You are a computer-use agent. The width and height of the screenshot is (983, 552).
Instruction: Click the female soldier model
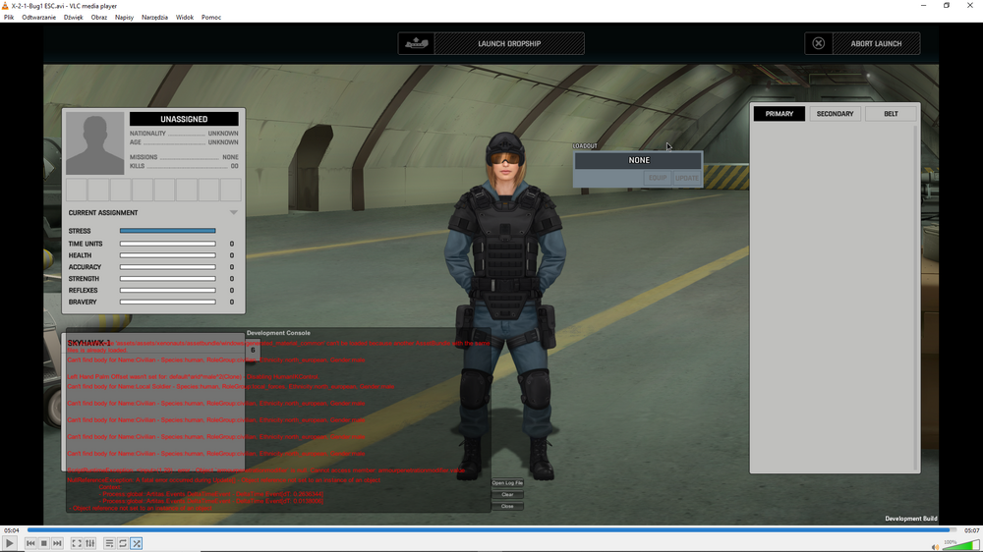(x=505, y=307)
